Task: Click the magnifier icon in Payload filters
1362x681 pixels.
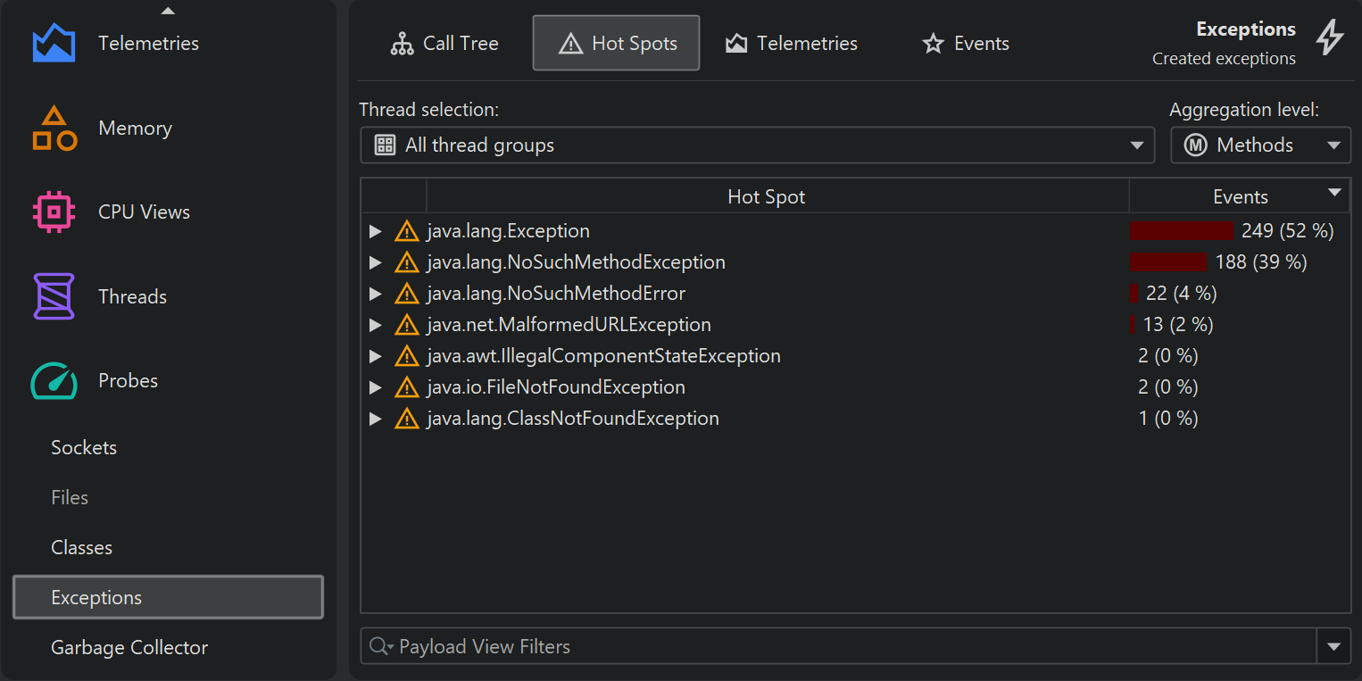Action: click(379, 647)
